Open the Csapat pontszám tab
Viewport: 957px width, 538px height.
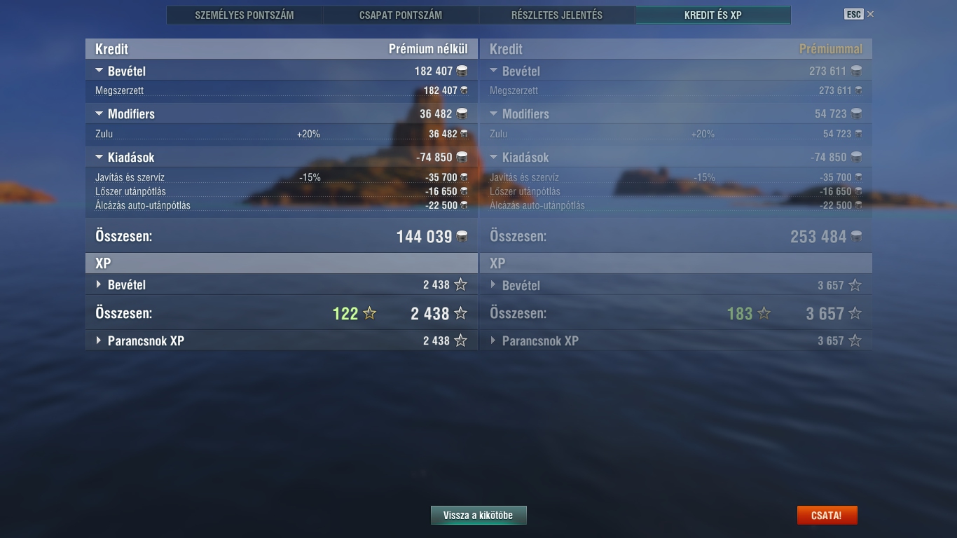click(401, 15)
